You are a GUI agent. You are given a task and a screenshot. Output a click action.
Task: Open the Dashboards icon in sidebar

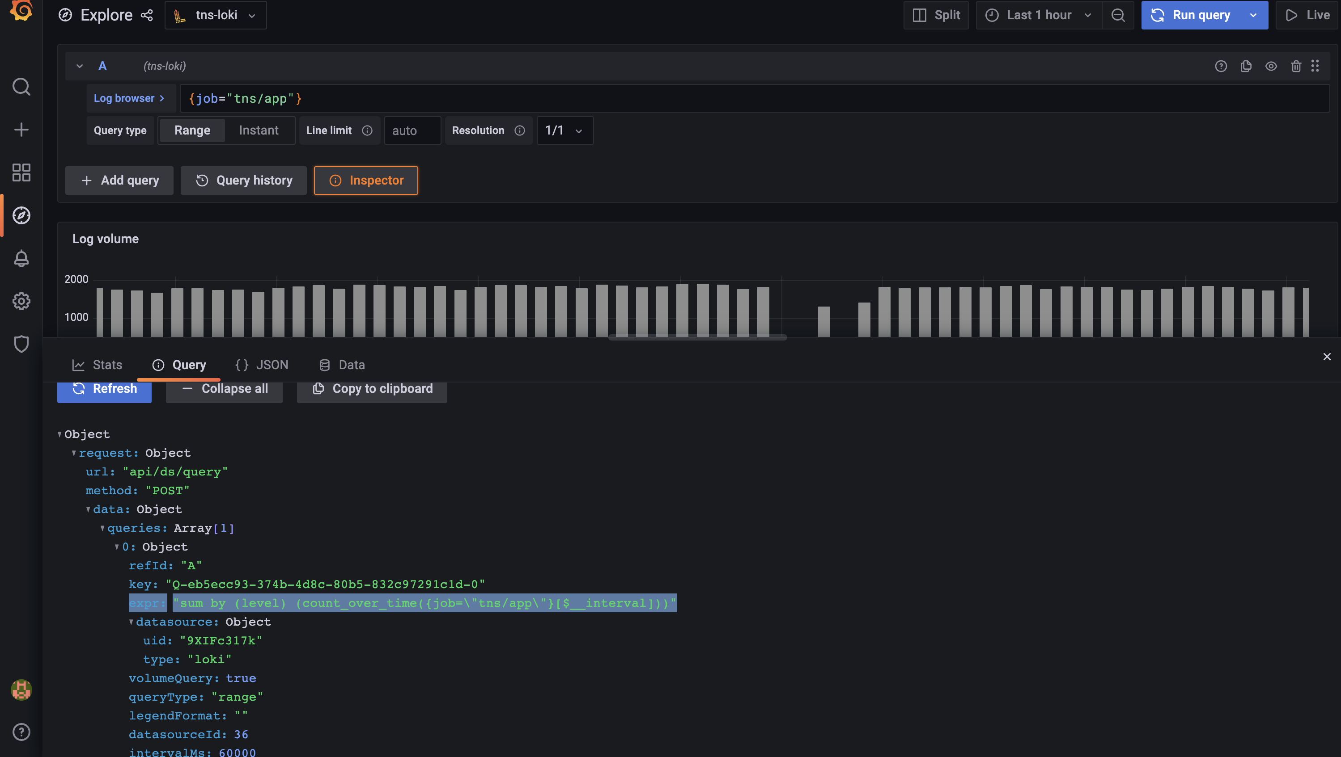click(21, 172)
